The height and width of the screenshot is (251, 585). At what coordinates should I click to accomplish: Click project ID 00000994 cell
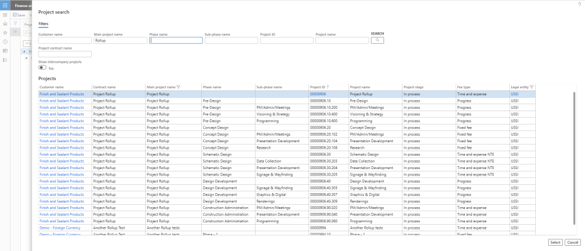click(329, 228)
